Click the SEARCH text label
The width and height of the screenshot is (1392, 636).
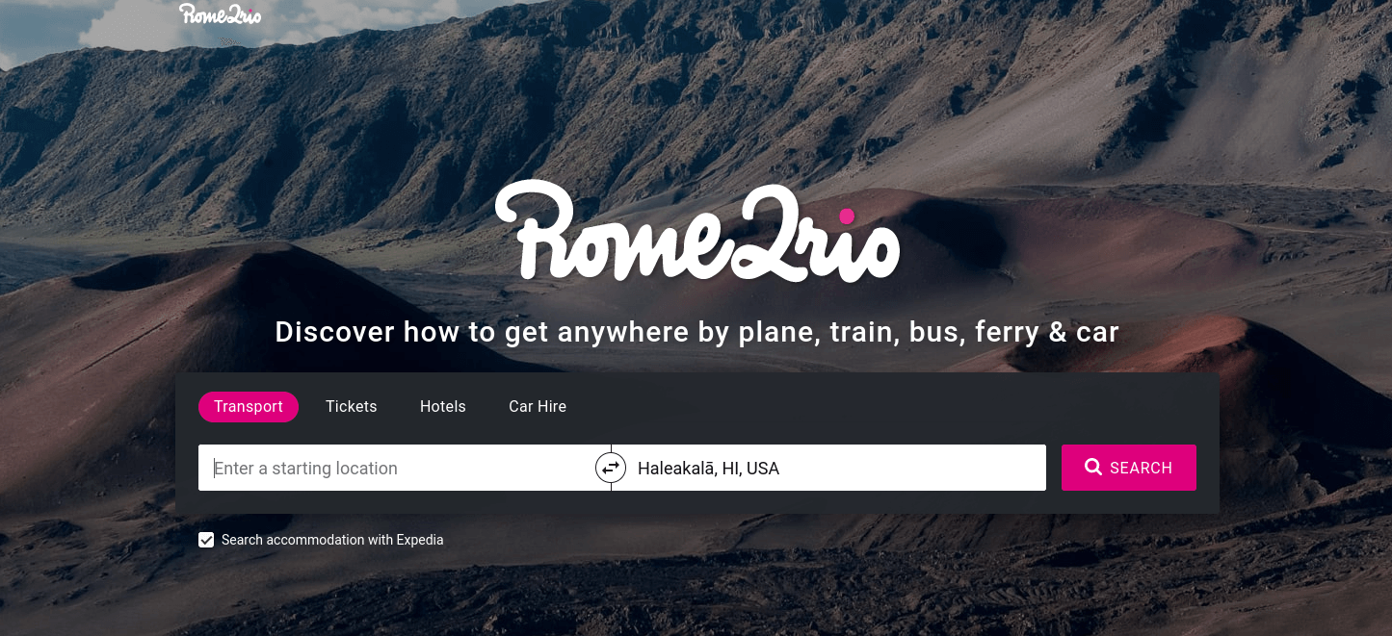(1141, 468)
